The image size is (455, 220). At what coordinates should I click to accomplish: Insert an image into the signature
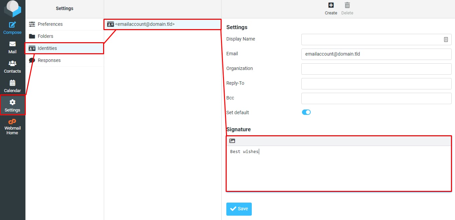(x=232, y=141)
